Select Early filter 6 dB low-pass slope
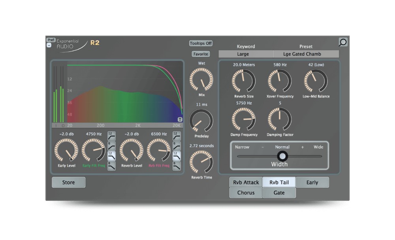The image size is (395, 240). point(111,166)
